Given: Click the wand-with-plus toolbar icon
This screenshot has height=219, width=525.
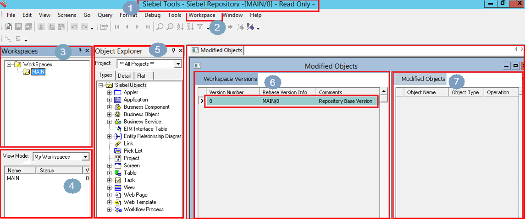Looking at the screenshot, I should point(240,27).
